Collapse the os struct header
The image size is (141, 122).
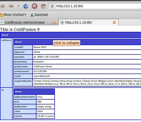(34, 92)
